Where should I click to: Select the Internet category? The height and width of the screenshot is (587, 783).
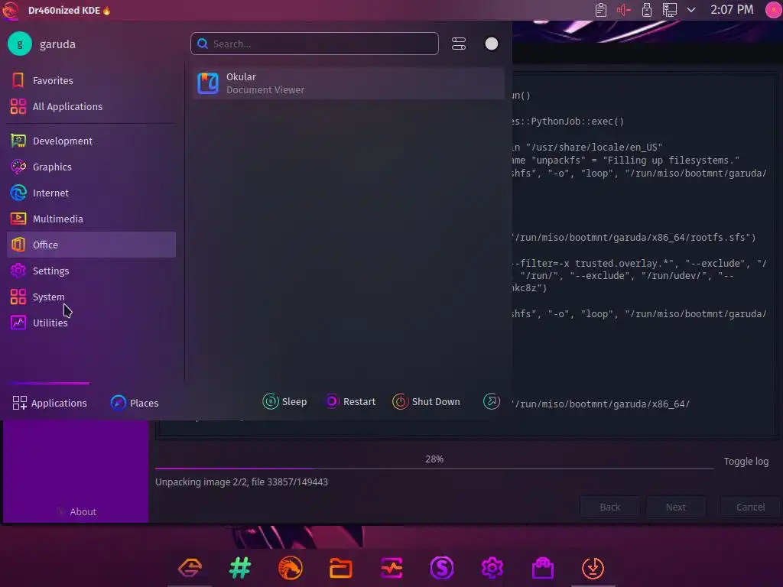[92, 193]
